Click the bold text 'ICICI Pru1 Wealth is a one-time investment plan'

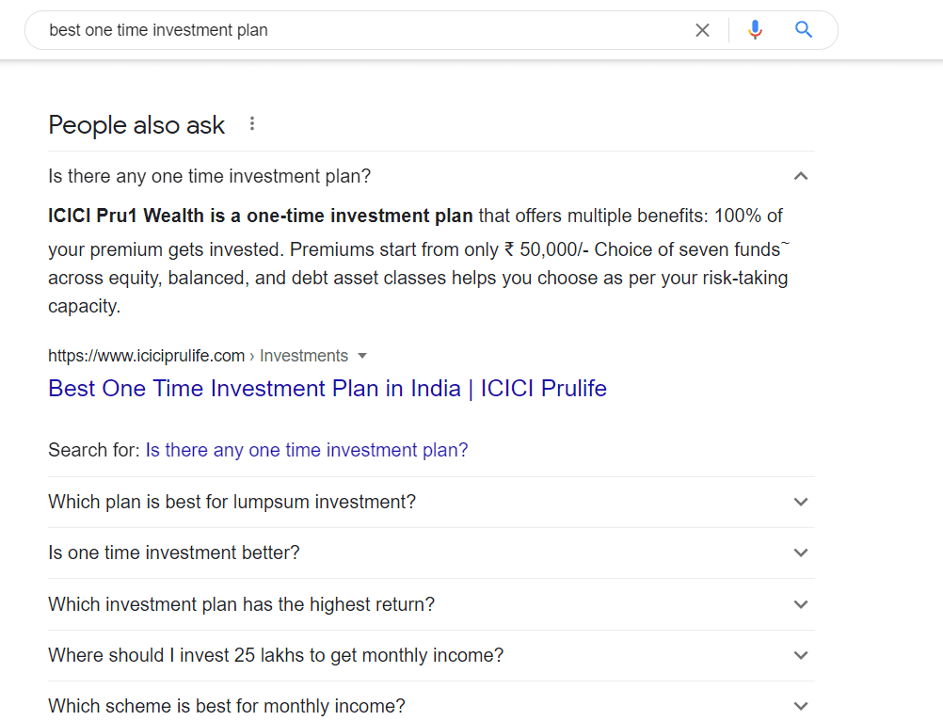pyautogui.click(x=261, y=216)
